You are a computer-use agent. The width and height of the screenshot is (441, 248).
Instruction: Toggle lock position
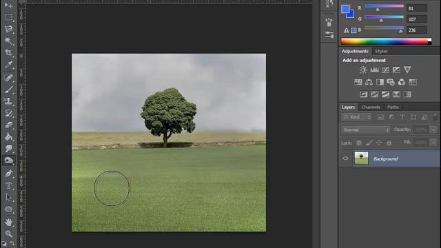click(379, 143)
